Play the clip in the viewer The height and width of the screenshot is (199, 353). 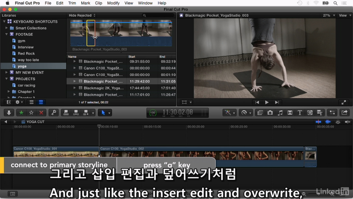tap(267, 102)
